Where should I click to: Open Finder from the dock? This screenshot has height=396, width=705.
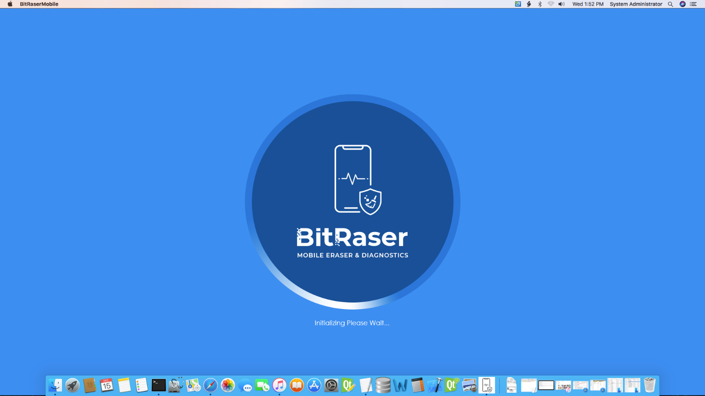pyautogui.click(x=55, y=385)
